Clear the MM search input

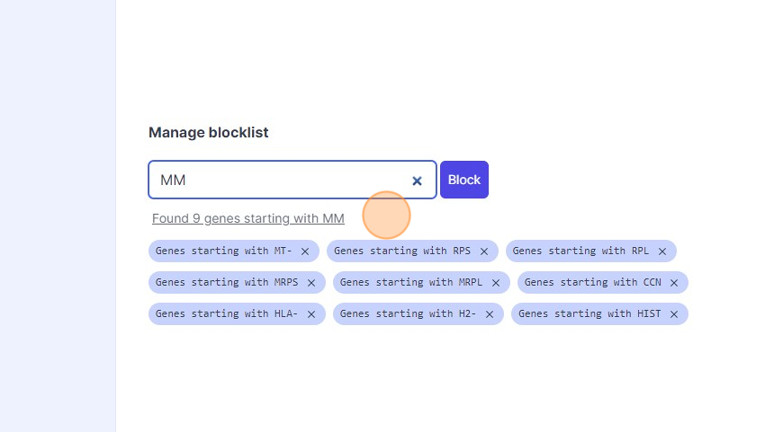[417, 181]
